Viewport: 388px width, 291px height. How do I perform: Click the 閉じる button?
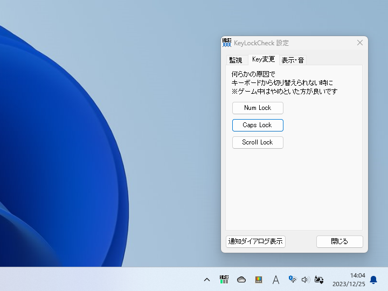[339, 241]
